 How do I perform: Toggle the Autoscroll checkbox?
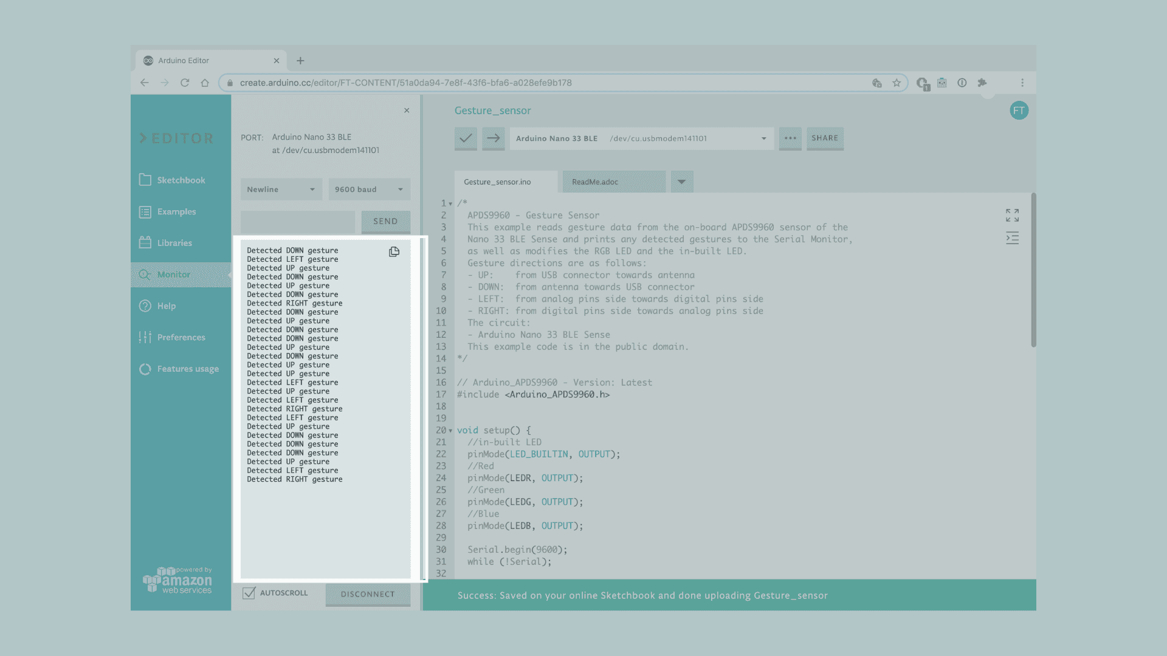249,593
